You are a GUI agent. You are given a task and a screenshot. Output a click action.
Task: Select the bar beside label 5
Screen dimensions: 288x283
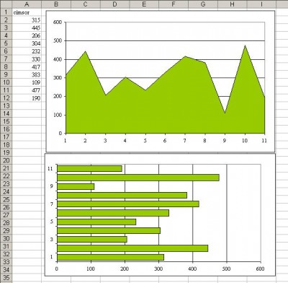tap(96, 222)
